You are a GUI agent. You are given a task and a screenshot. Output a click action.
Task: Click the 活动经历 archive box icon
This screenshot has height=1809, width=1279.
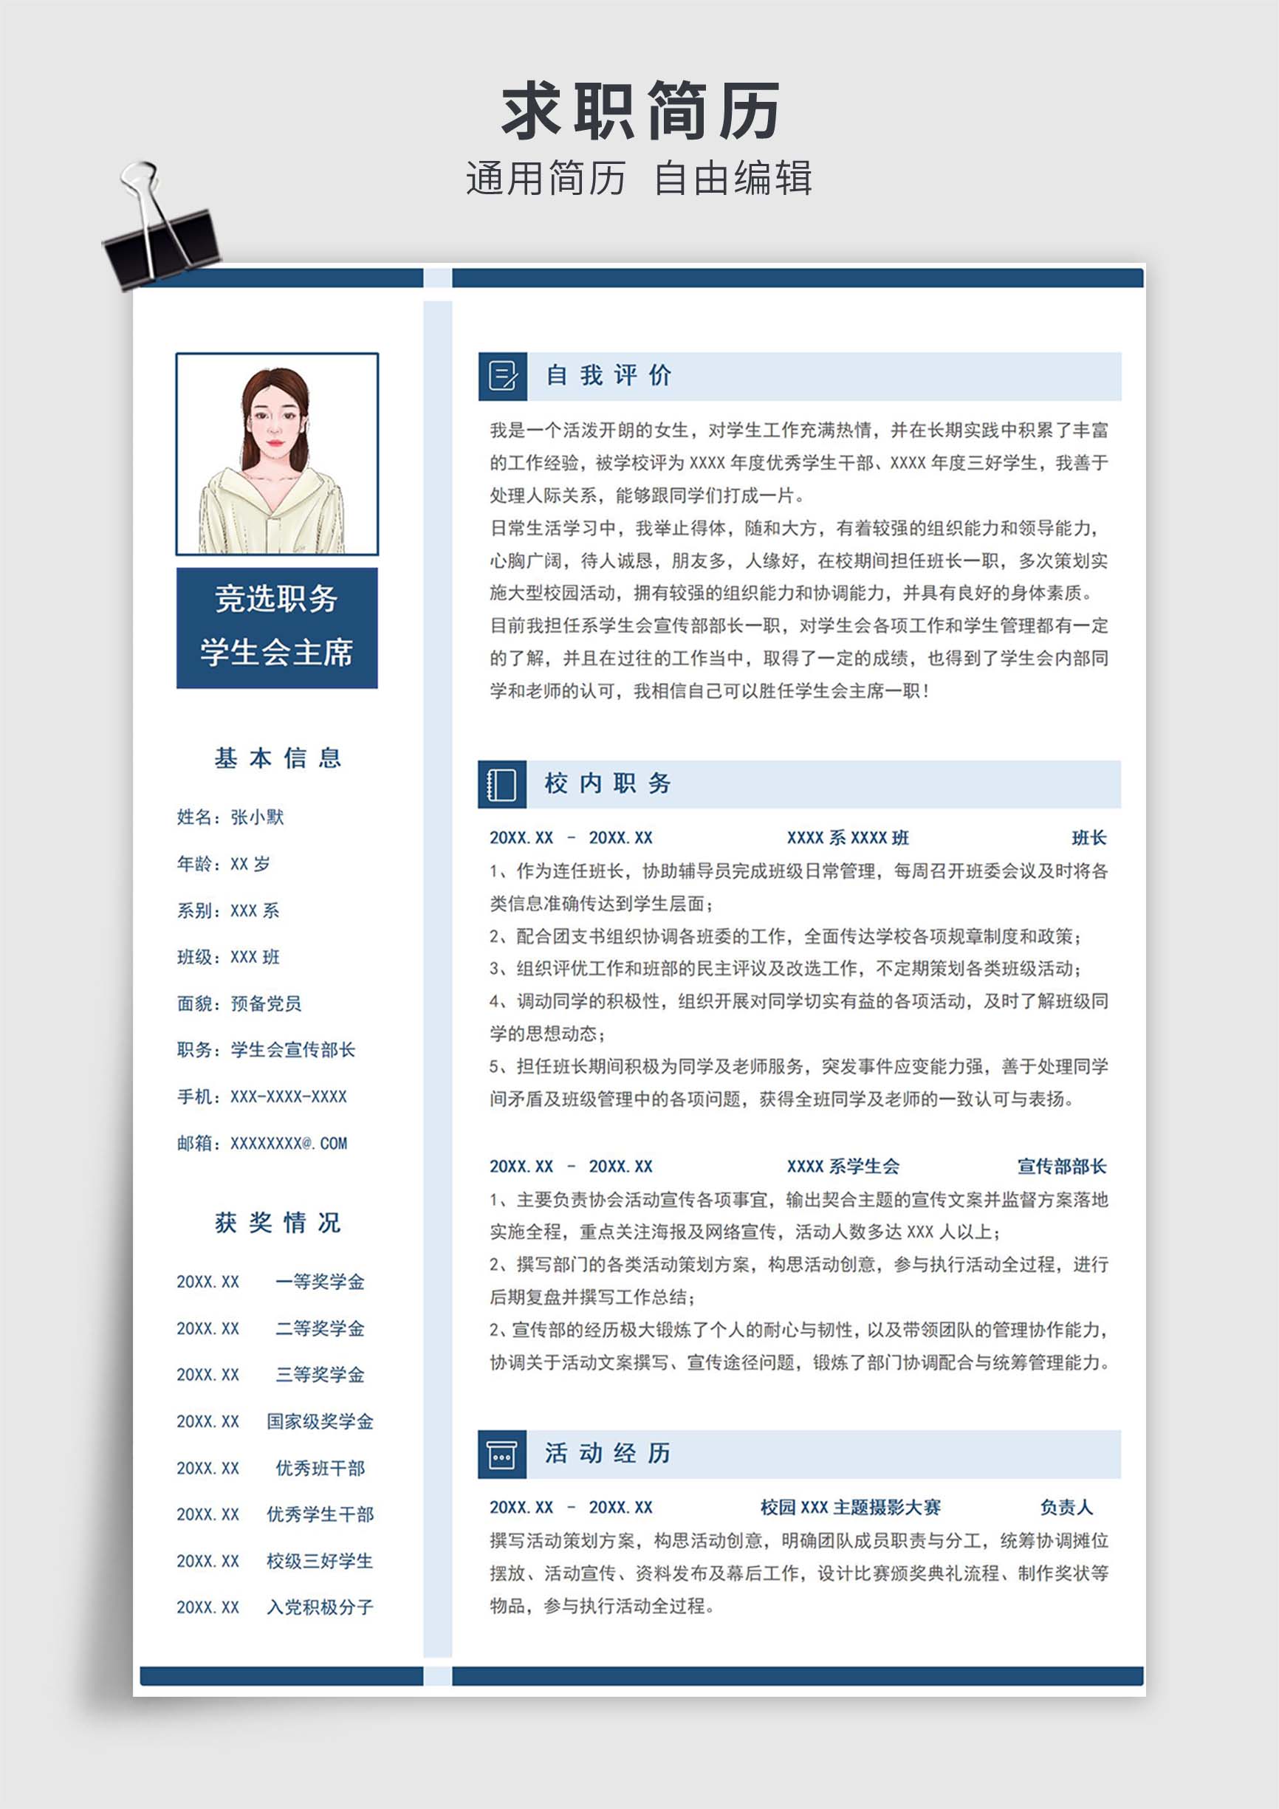click(502, 1455)
